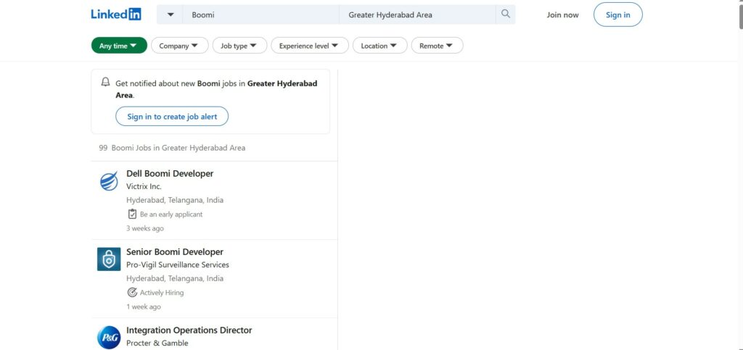Viewport: 743px width, 350px height.
Task: Click the LinkedIn logo
Action: pyautogui.click(x=116, y=14)
